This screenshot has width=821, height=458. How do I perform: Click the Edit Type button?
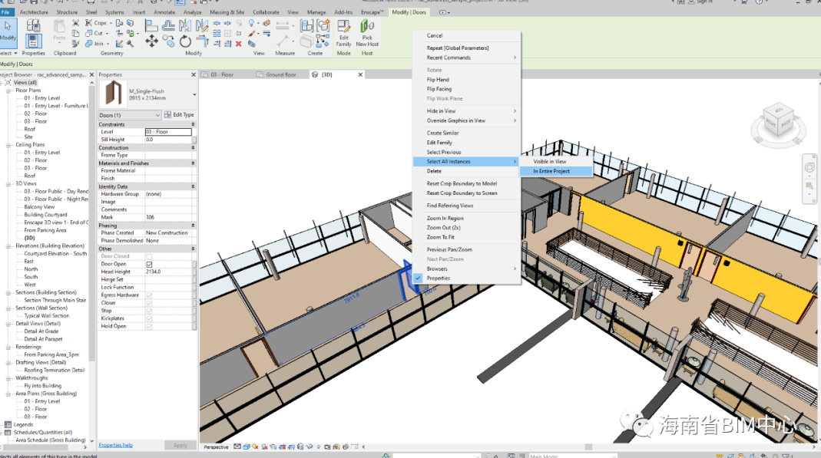click(x=179, y=115)
